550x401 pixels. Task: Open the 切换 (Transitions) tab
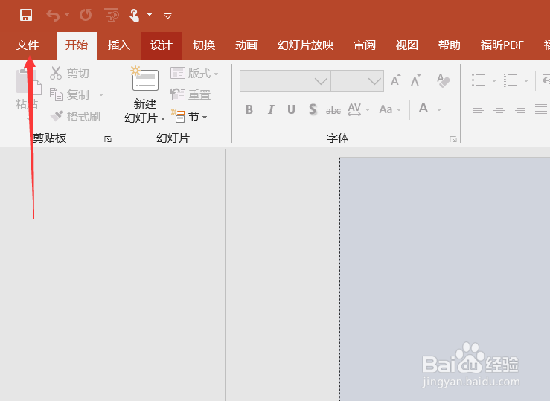[204, 45]
